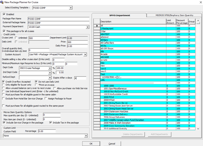Click the Add Departments button

click(159, 134)
